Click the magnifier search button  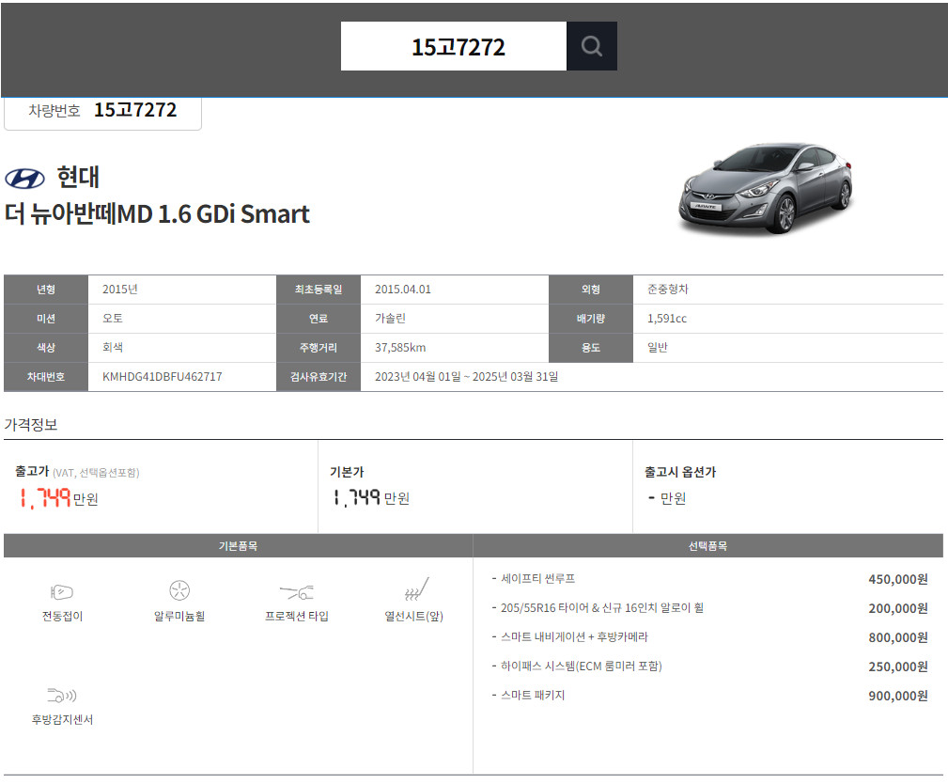point(591,46)
